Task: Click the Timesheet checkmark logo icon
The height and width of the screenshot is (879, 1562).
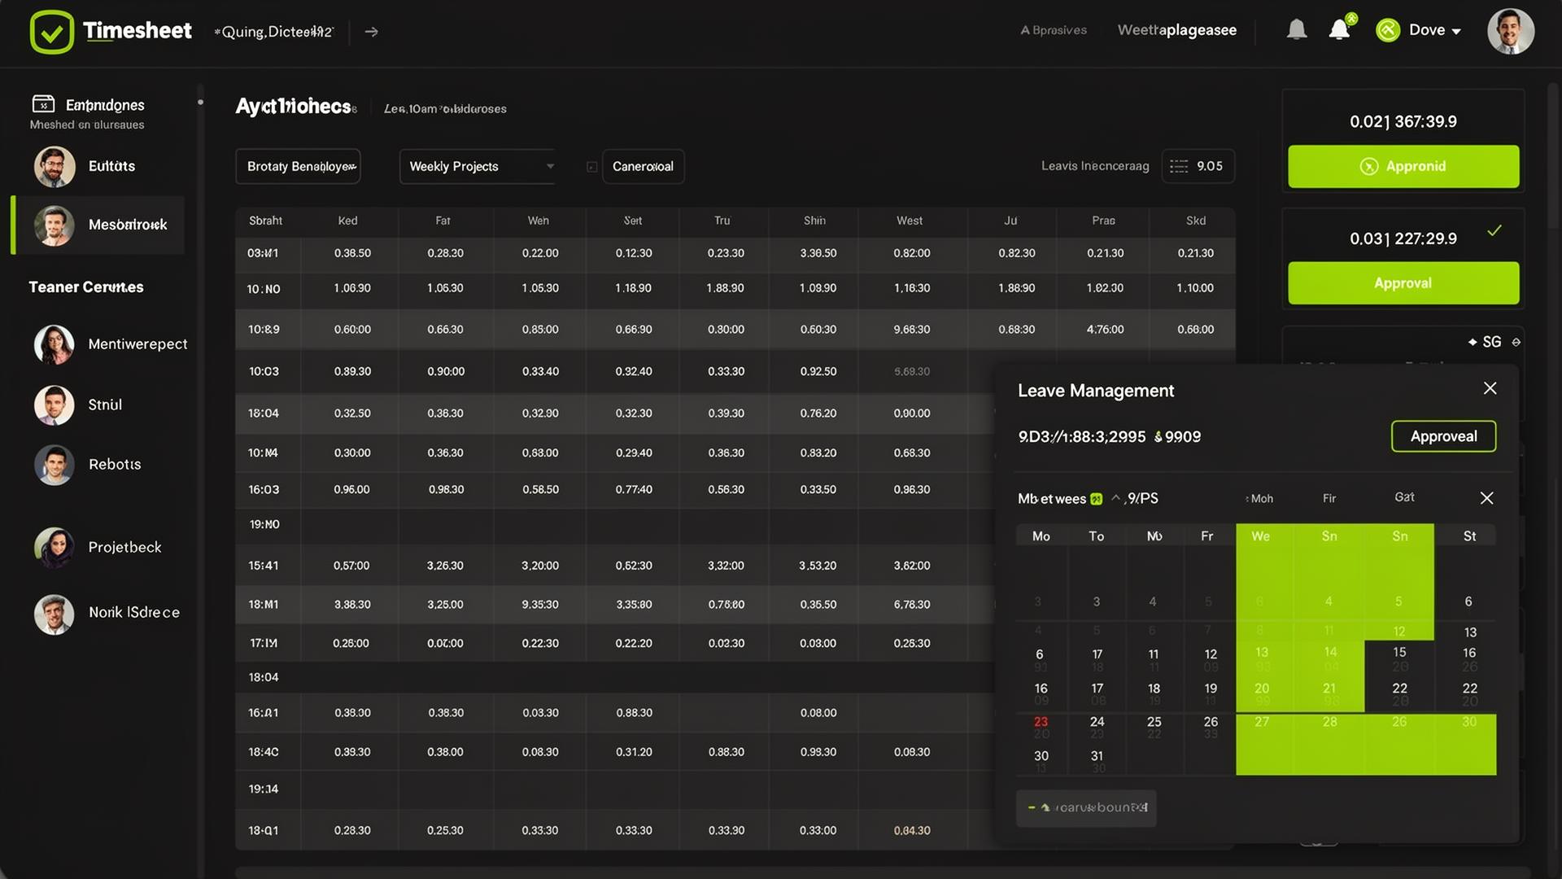Action: (x=52, y=32)
